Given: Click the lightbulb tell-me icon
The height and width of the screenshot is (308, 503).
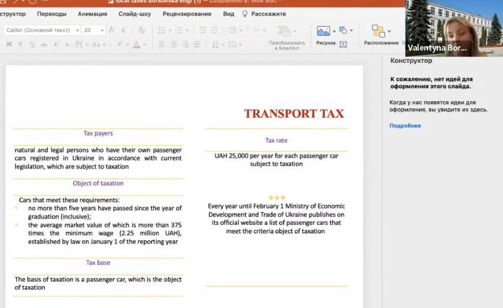Looking at the screenshot, I should pyautogui.click(x=245, y=14).
